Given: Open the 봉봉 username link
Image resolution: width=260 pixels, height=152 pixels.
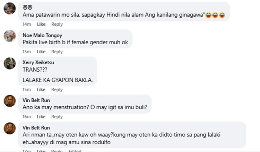Looking at the screenshot, I should 27,7.
